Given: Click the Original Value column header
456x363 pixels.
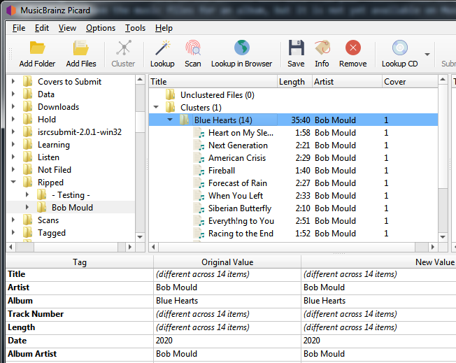Looking at the screenshot, I should coord(227,262).
